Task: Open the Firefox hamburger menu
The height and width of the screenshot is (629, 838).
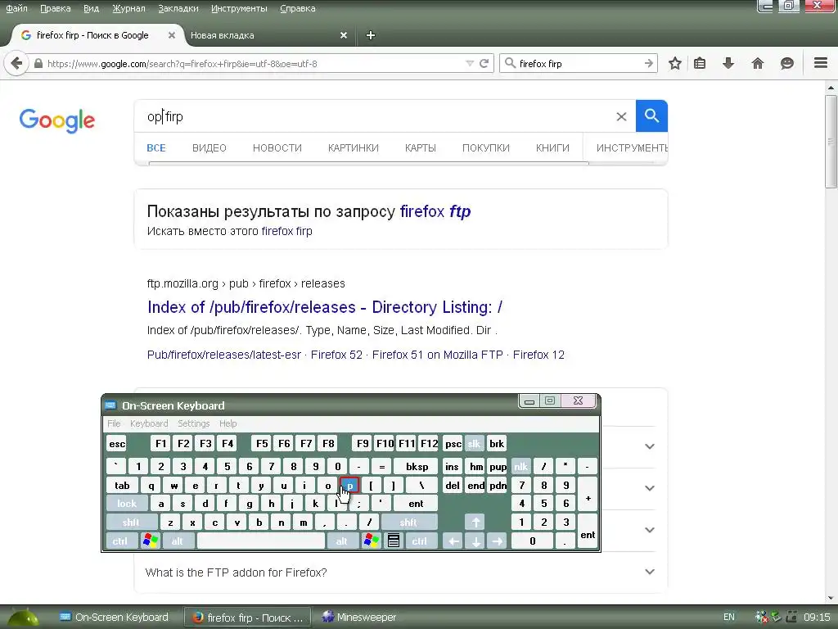Action: click(x=821, y=63)
